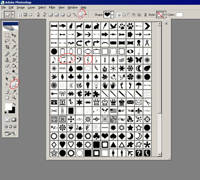Switch to Standard editing mode

click(7, 119)
